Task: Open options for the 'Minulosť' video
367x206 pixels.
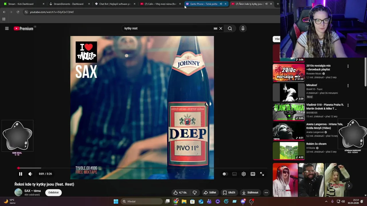Action: click(348, 86)
